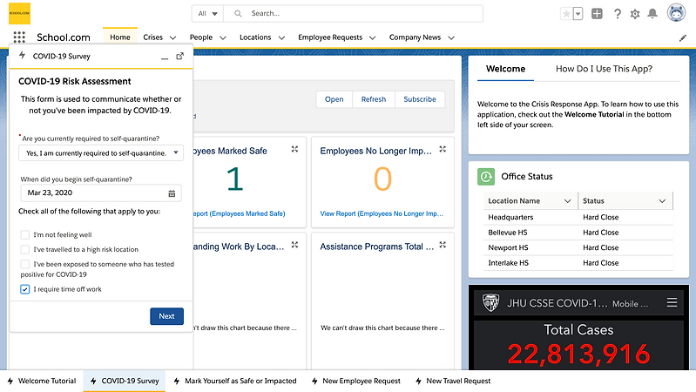This screenshot has width=696, height=392.
Task: Switch to the How Do I Use This App? tab
Action: 604,69
